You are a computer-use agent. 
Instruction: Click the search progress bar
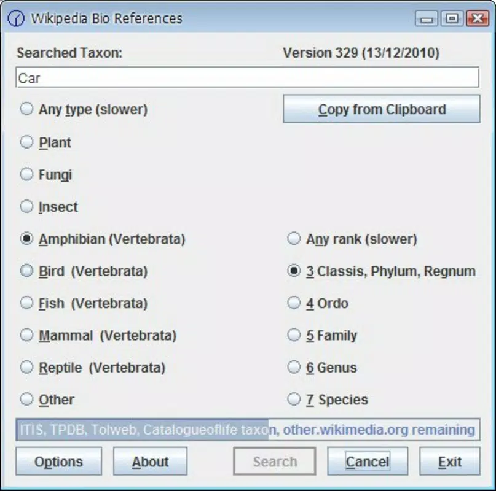coord(248,430)
